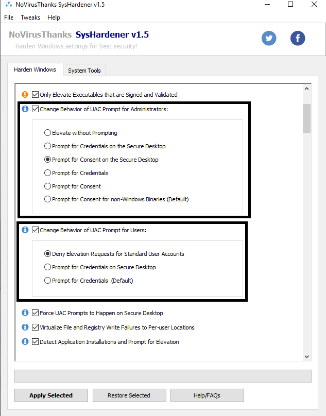Image resolution: width=326 pixels, height=416 pixels.
Task: Click info icon for UAC Prompt for Administrators
Action: [x=25, y=109]
